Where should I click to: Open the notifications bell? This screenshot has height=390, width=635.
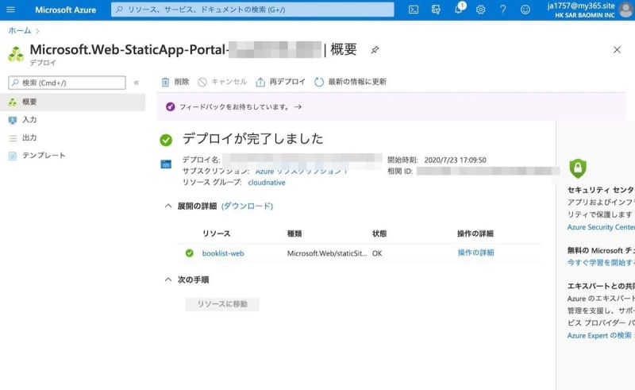(459, 9)
